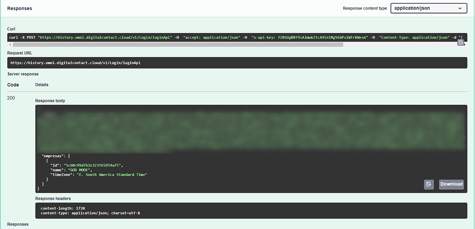Open the Response content type dropdown

(x=429, y=8)
